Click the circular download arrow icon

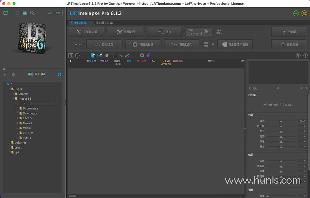(x=305, y=55)
